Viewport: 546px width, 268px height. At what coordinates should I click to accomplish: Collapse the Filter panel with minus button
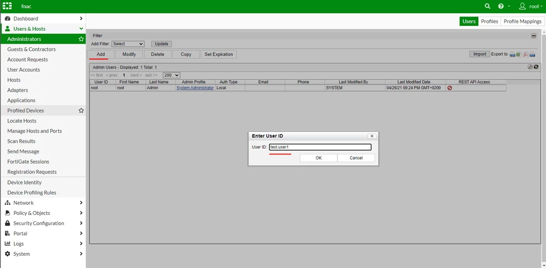(533, 36)
